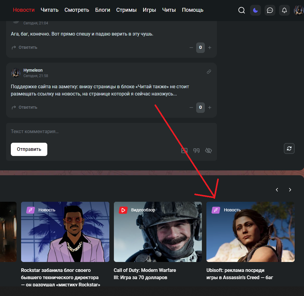Screen dimensions: 304x296
Task: Click score counter of Hymeleon's comment
Action: pyautogui.click(x=200, y=107)
